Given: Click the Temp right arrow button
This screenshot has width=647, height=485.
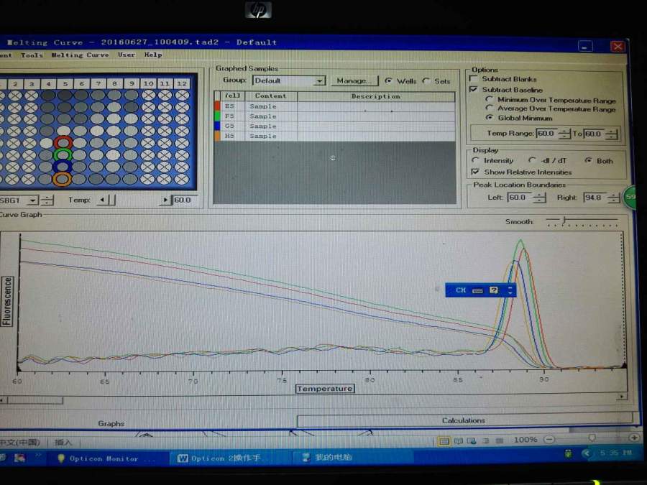Looking at the screenshot, I should pos(165,200).
